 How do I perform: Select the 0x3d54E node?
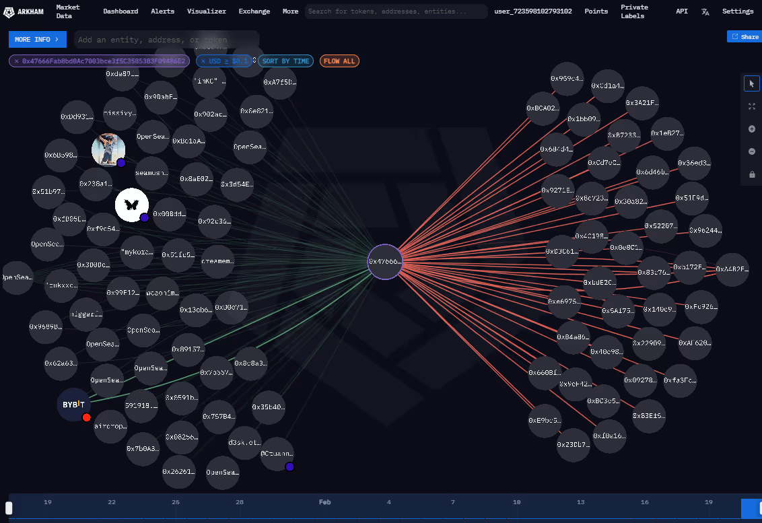coord(237,184)
